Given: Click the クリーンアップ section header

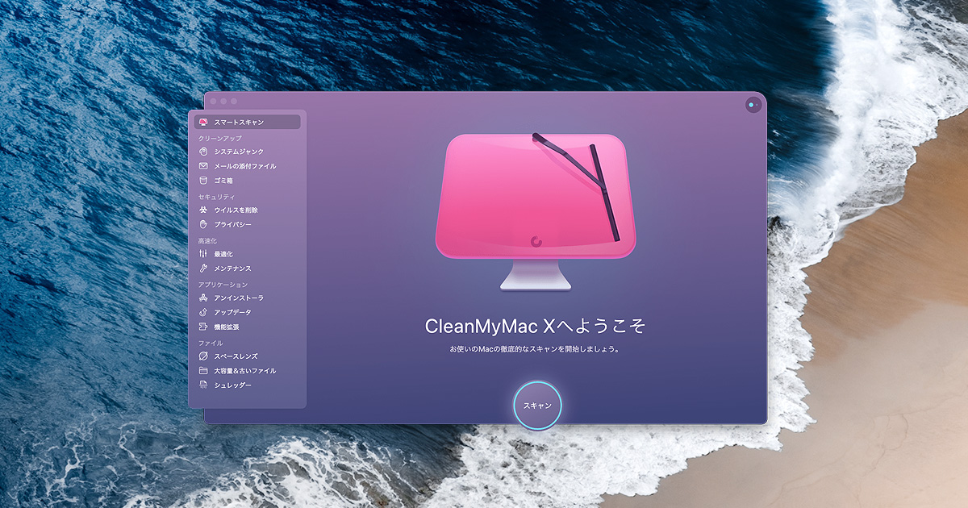Looking at the screenshot, I should (220, 139).
